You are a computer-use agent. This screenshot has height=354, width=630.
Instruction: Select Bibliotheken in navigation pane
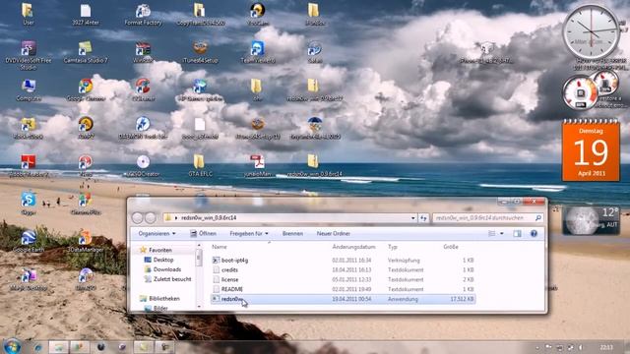164,299
